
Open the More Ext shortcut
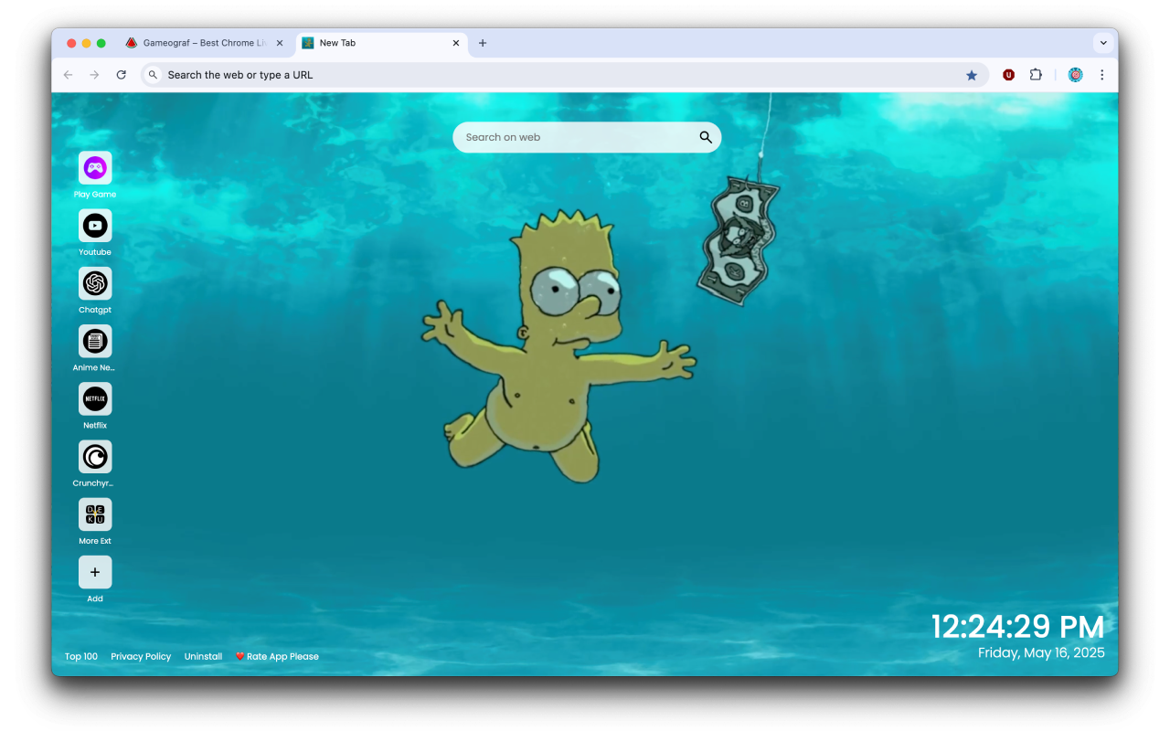(x=95, y=514)
